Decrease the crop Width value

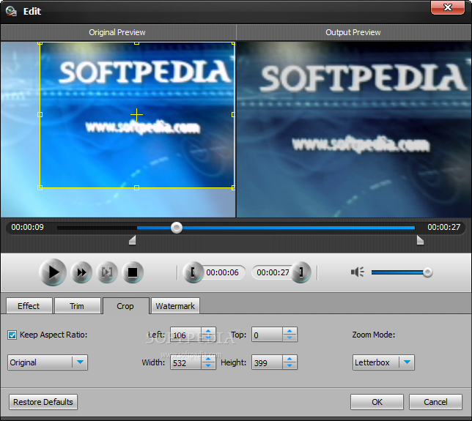tap(208, 365)
